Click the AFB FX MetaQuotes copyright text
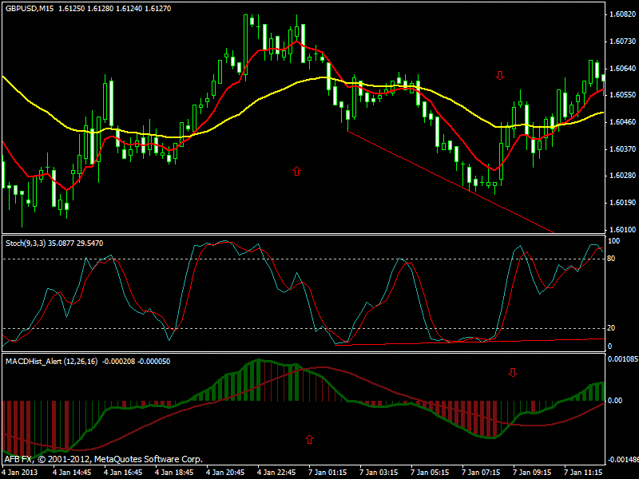Viewport: 639px width, 479px height. point(103,459)
